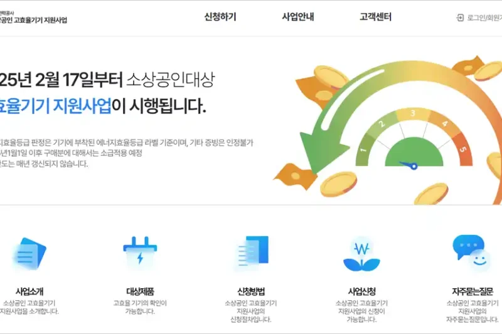
Task: Click the won-symbol plant icon above 사업신청
Action: (361, 254)
